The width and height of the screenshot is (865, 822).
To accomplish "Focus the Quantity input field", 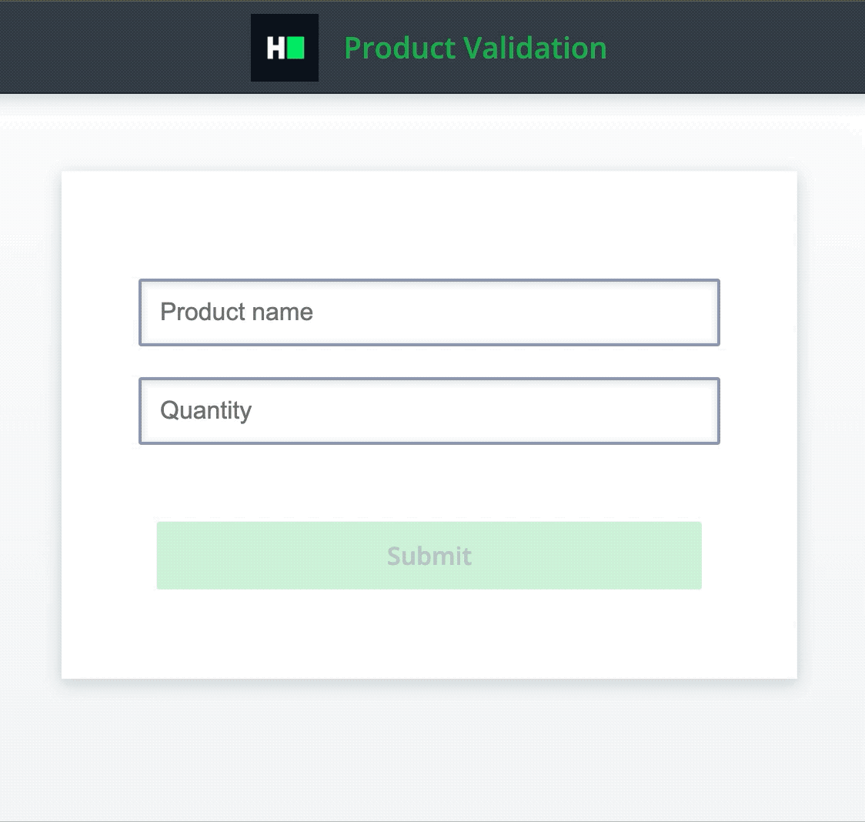I will click(429, 411).
